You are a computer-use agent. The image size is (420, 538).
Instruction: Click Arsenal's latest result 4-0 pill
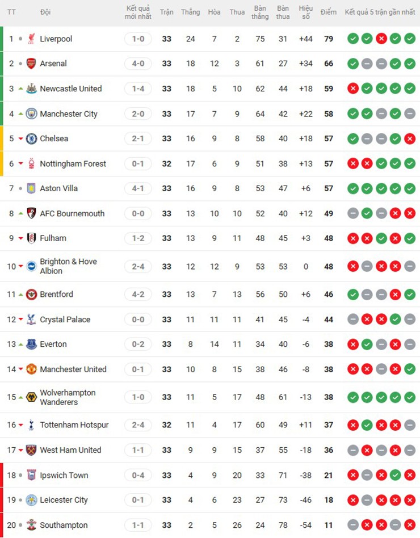[138, 64]
